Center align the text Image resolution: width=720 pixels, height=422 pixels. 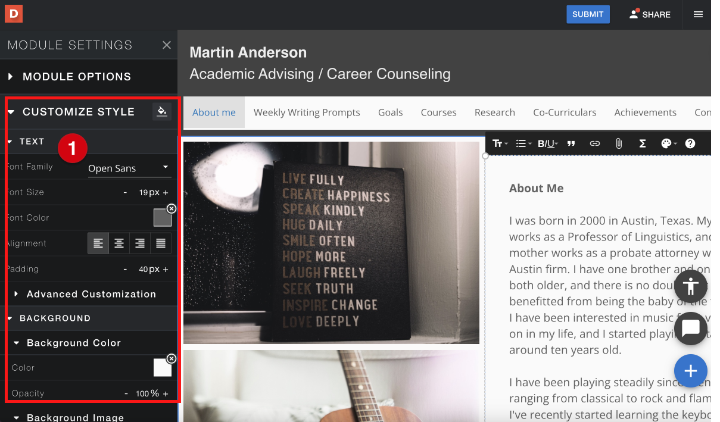[x=119, y=243]
